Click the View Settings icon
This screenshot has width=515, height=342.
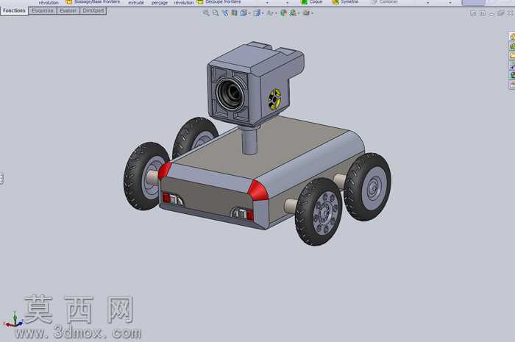(x=306, y=13)
